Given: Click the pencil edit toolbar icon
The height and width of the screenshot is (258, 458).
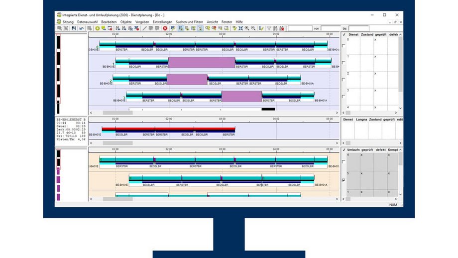Looking at the screenshot, I should pyautogui.click(x=144, y=28).
